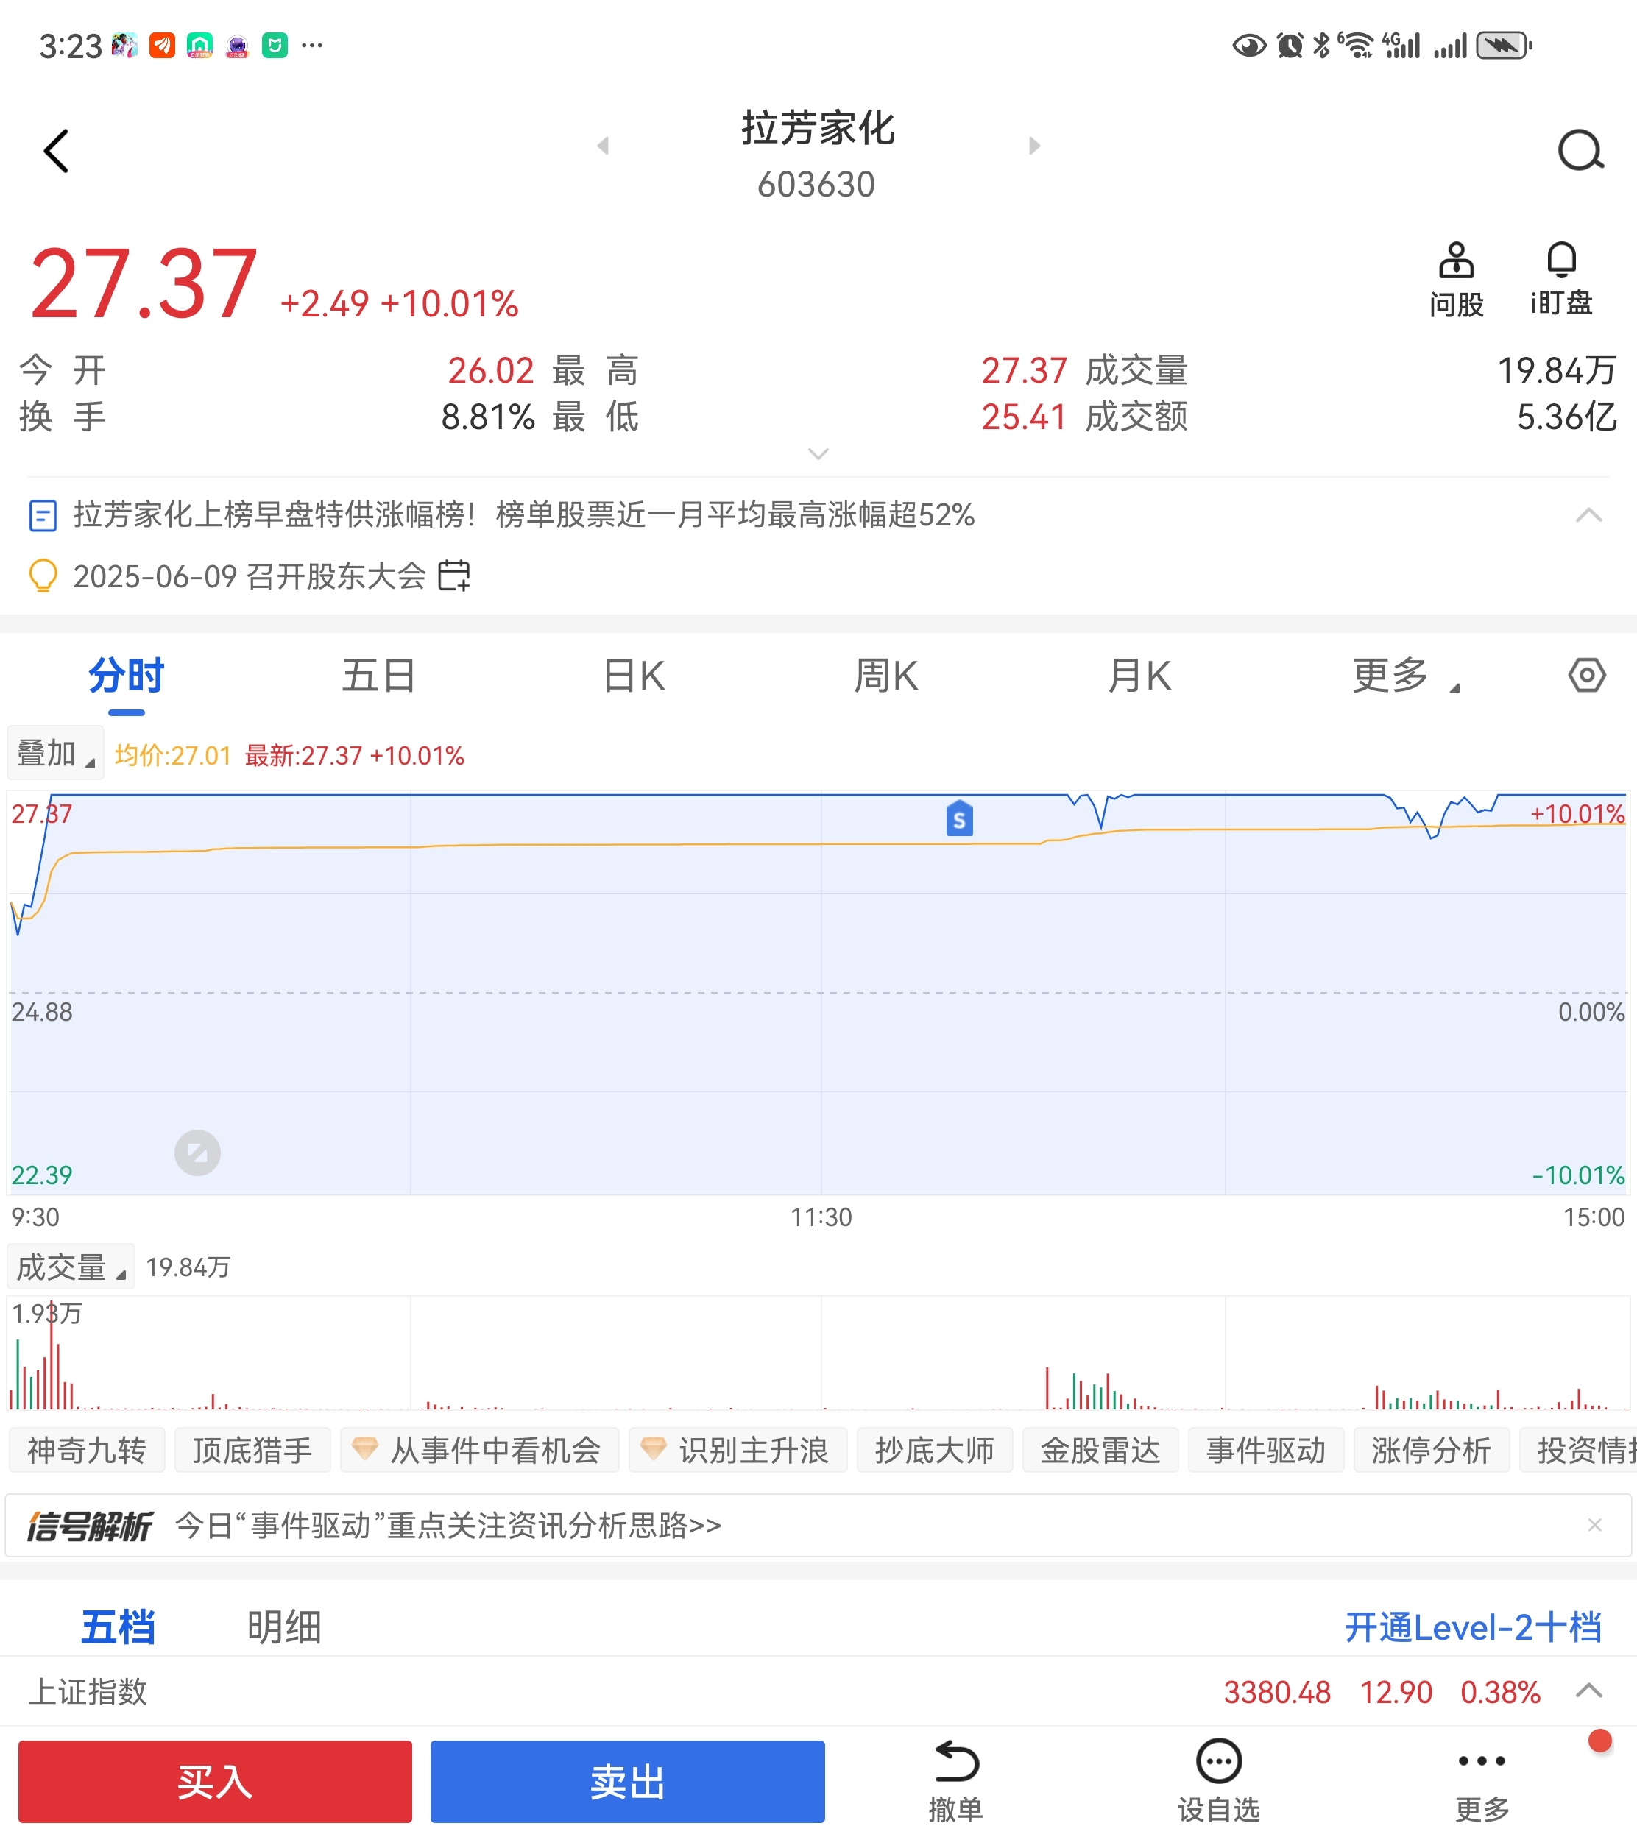Open chart settings hexagon icon

[1585, 676]
